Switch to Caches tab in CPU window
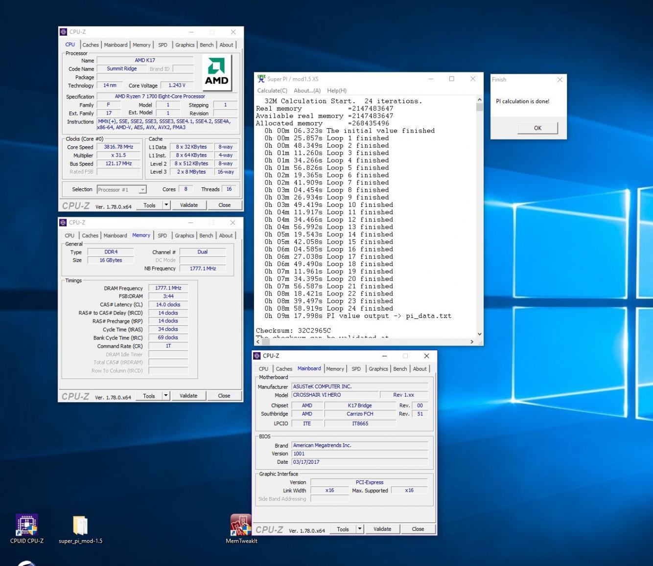The width and height of the screenshot is (653, 566). coord(90,45)
